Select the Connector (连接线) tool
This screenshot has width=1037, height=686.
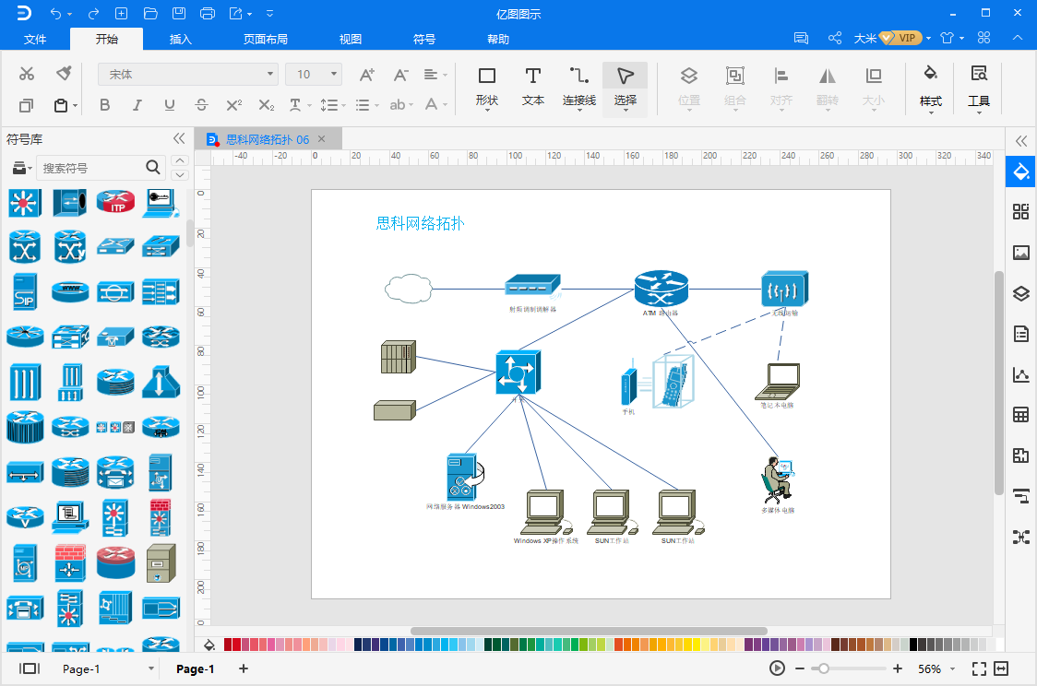[x=578, y=88]
